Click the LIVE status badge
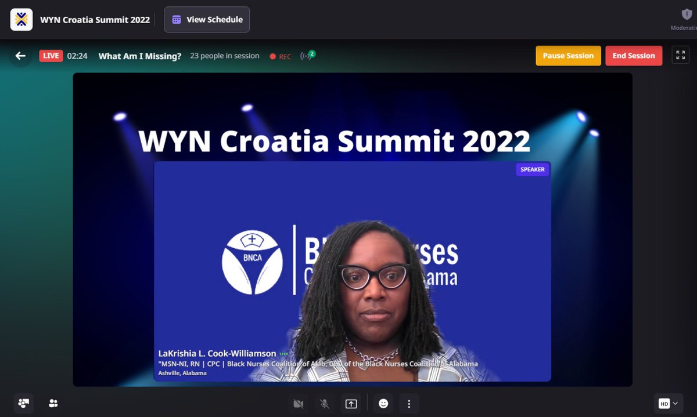The width and height of the screenshot is (697, 417). click(51, 56)
